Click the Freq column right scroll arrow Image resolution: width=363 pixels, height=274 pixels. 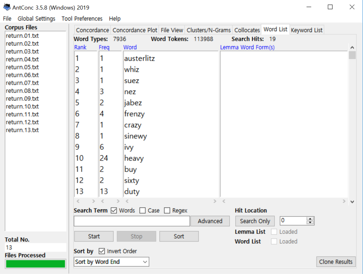118,201
